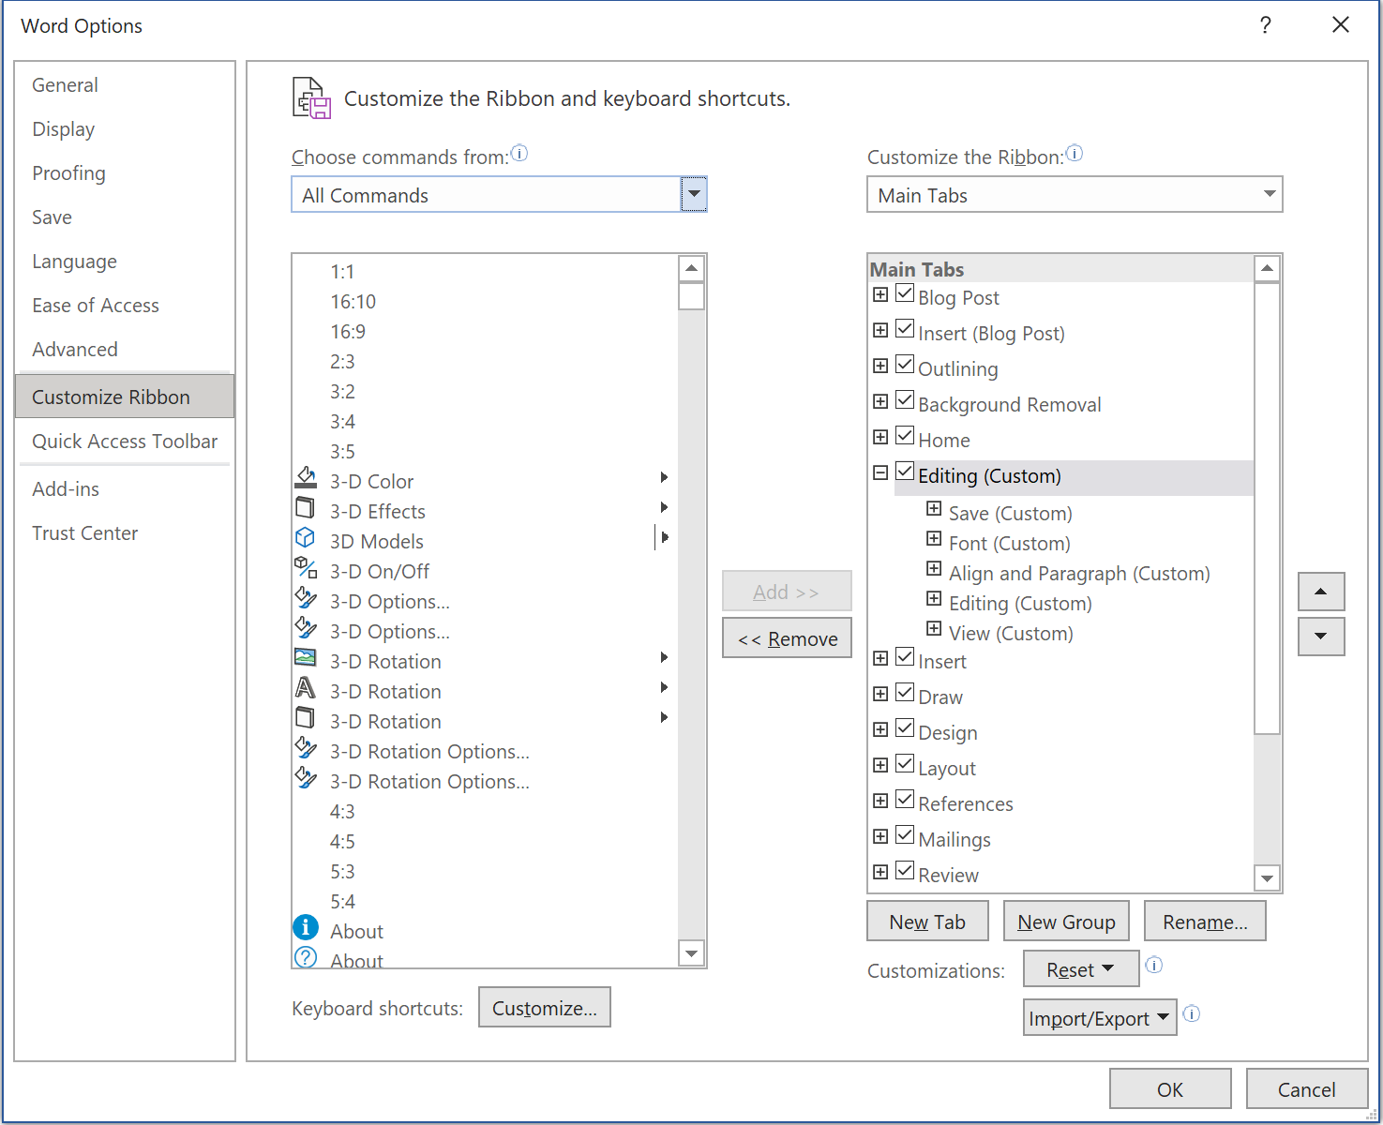Toggle the Outlining tab checkbox
Screen dimensions: 1383x1125
(905, 365)
